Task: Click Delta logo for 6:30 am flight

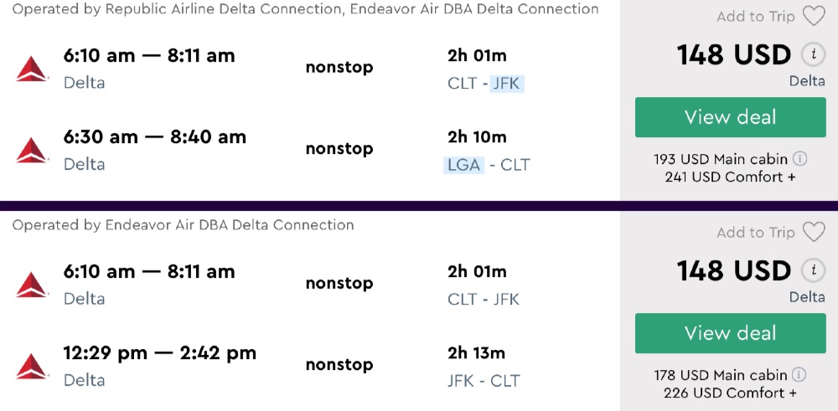Action: pyautogui.click(x=33, y=150)
